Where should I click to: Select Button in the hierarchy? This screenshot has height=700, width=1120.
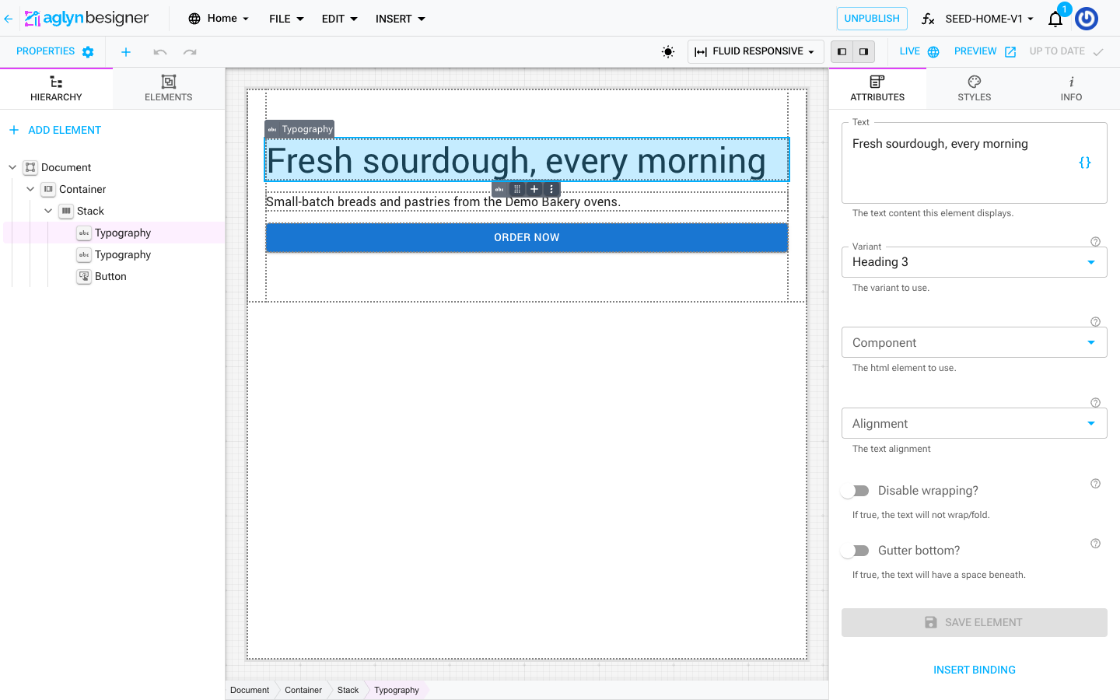pyautogui.click(x=110, y=276)
